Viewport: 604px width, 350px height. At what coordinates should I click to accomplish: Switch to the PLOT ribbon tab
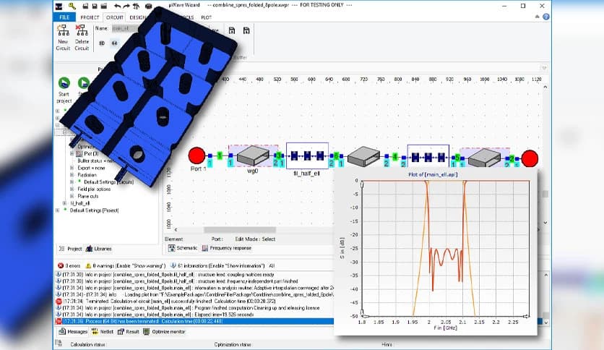coord(206,17)
